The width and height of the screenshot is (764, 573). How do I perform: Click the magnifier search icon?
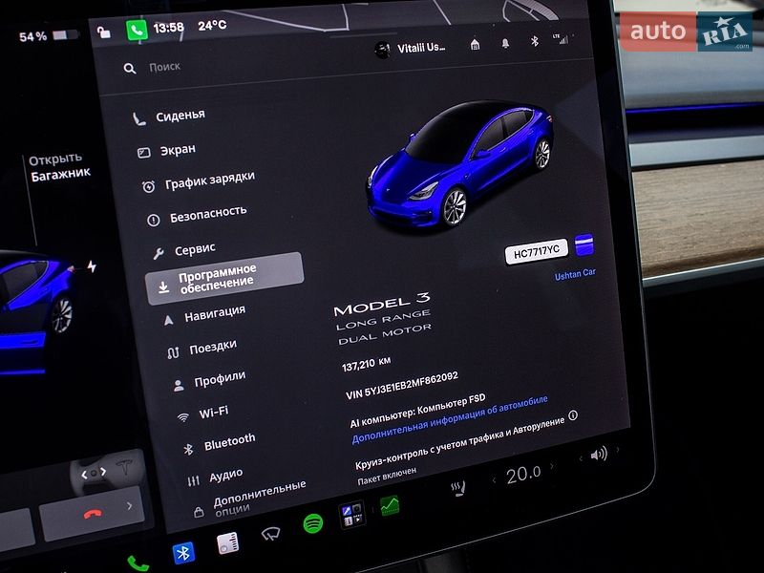point(130,69)
